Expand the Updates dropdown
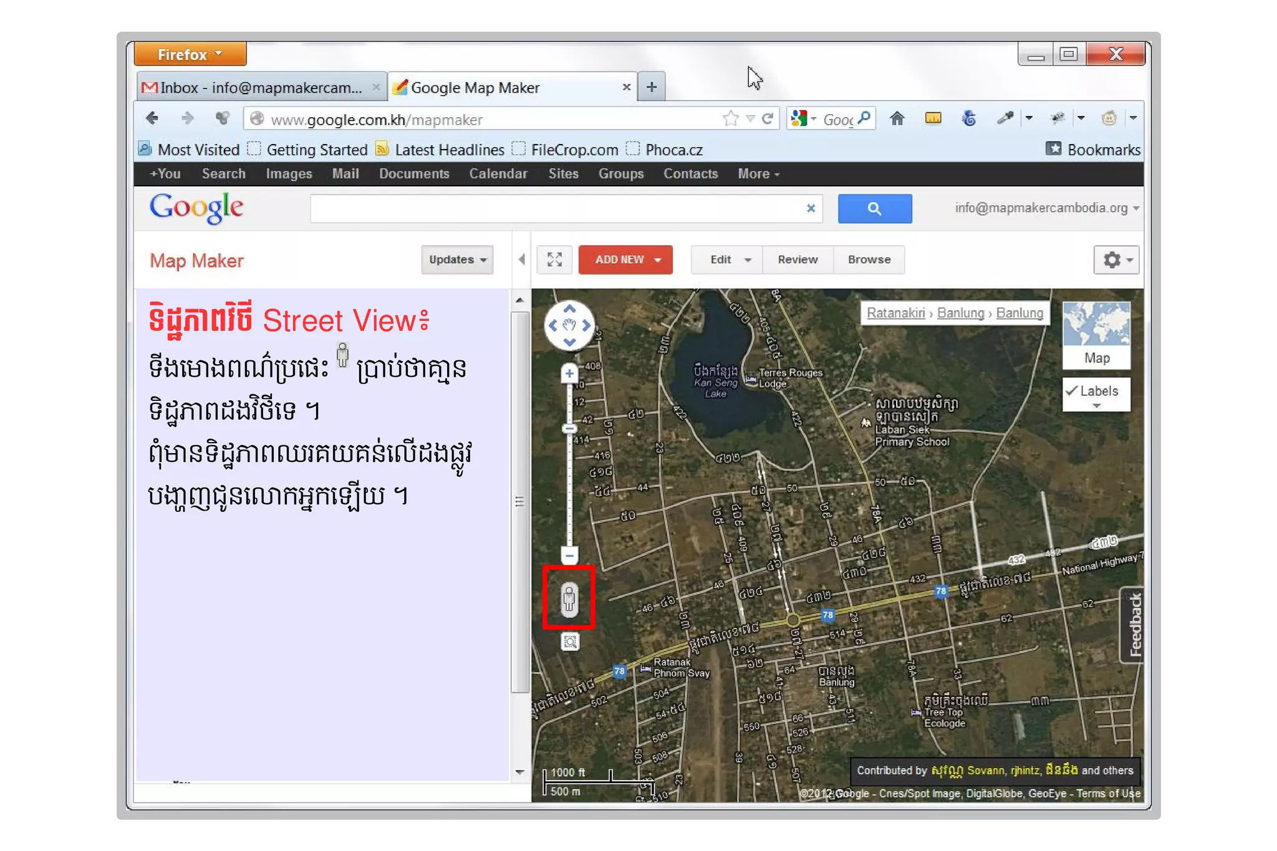Image resolution: width=1277 pixels, height=851 pixels. pyautogui.click(x=457, y=259)
